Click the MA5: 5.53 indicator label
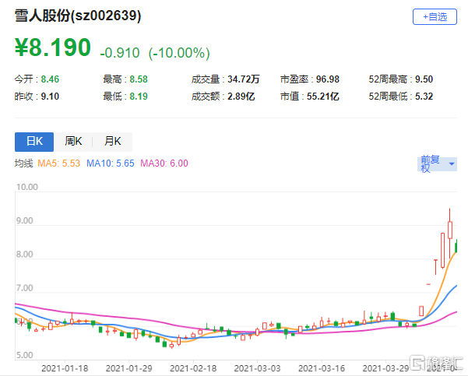The image size is (468, 376). point(59,163)
